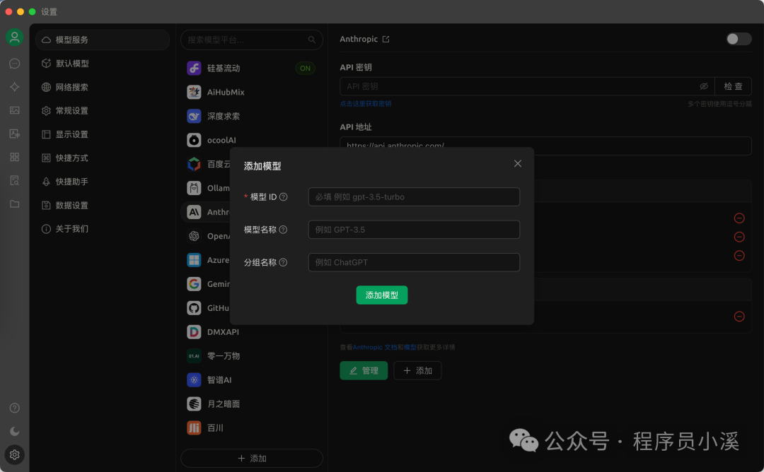Image resolution: width=764 pixels, height=472 pixels.
Task: Open 常规设置 settings section
Action: 103,110
